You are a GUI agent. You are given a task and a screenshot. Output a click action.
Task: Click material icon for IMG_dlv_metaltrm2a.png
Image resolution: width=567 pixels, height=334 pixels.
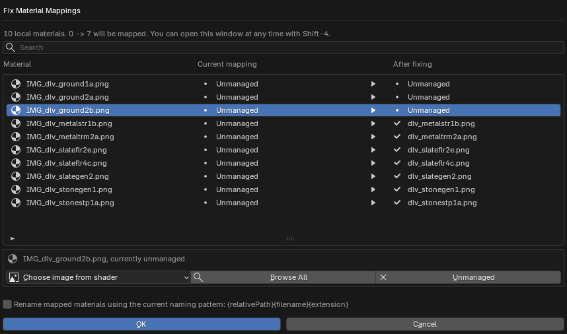[x=16, y=137]
